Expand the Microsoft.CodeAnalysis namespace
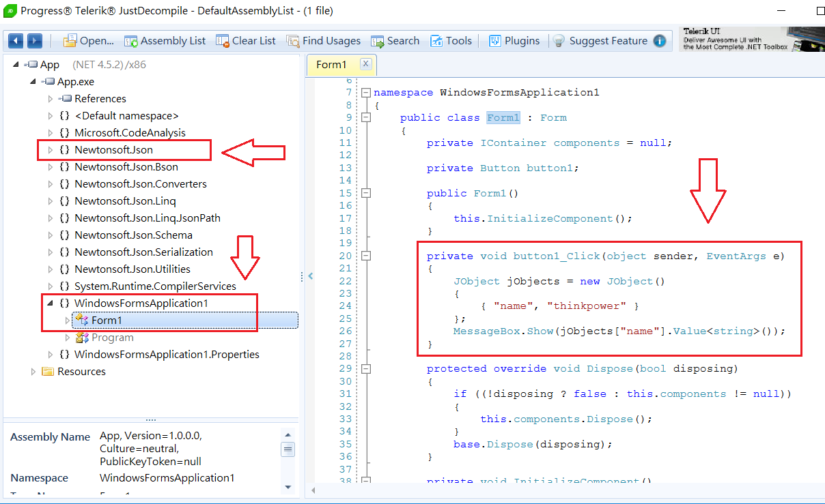The image size is (825, 504). (50, 133)
